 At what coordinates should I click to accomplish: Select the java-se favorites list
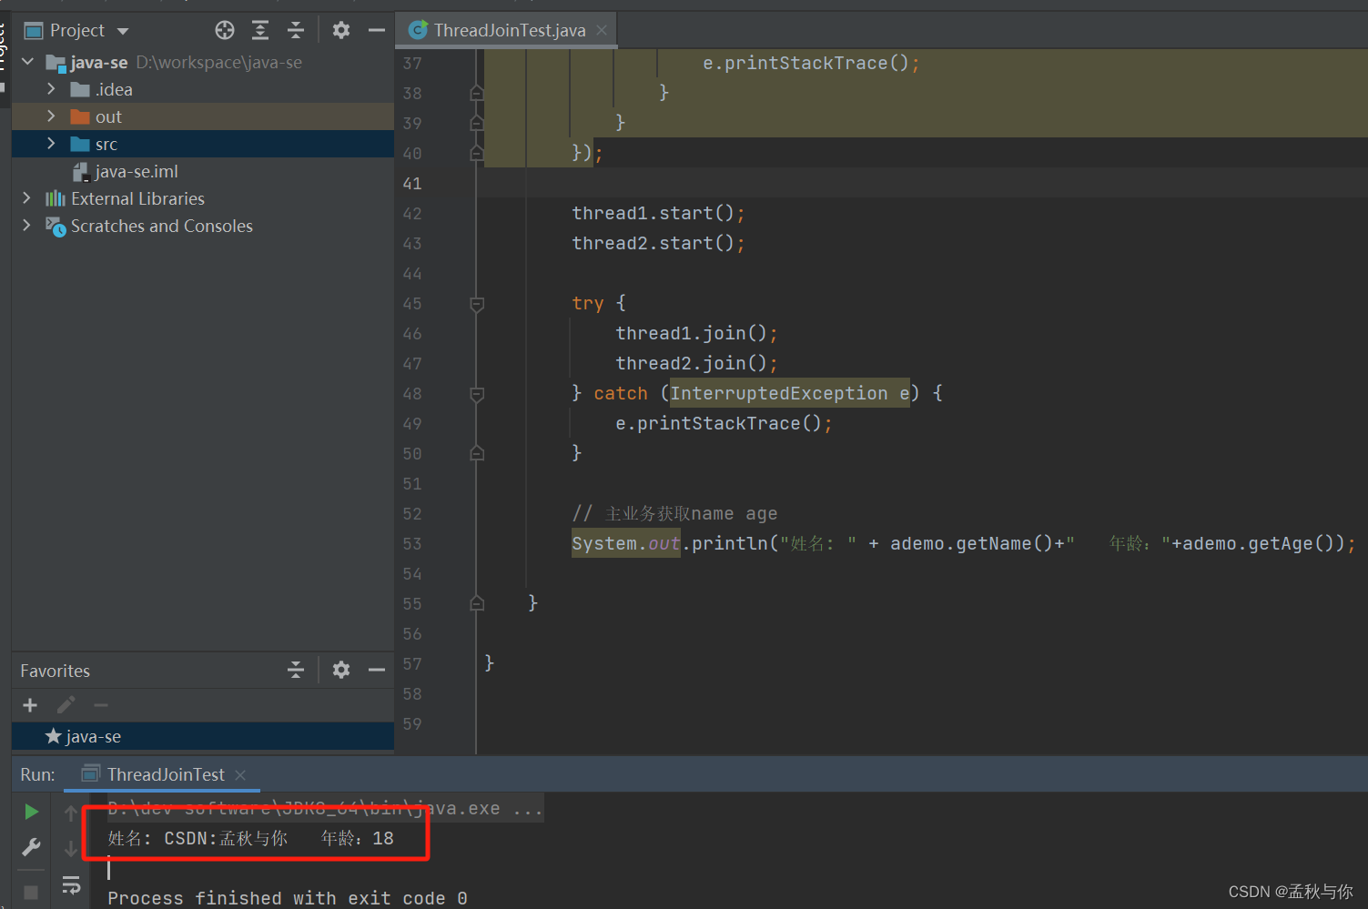coord(203,736)
